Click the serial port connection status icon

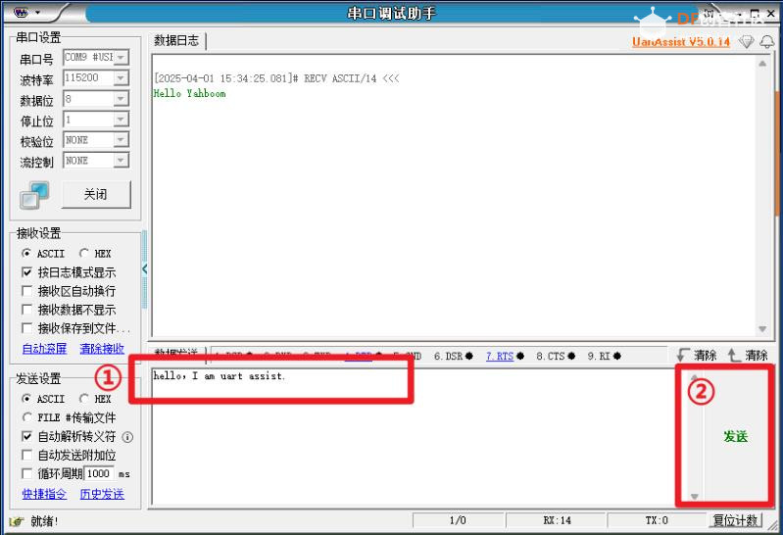[34, 195]
